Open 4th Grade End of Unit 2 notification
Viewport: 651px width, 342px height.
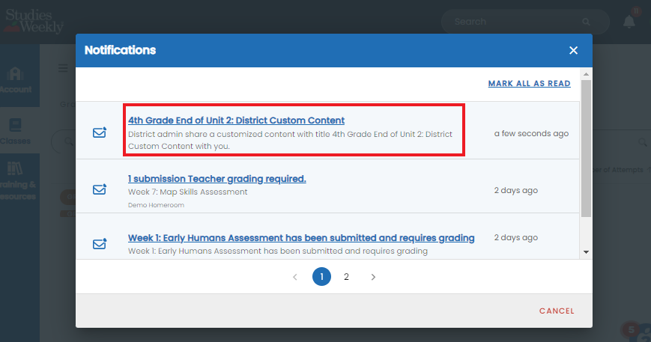point(236,120)
